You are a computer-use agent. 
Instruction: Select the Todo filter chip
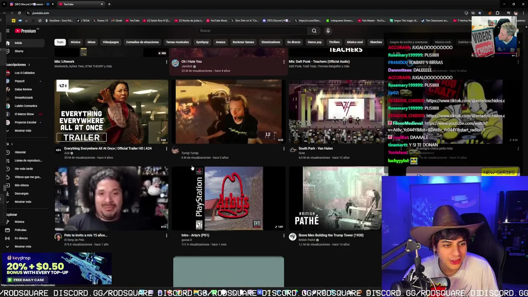60,42
